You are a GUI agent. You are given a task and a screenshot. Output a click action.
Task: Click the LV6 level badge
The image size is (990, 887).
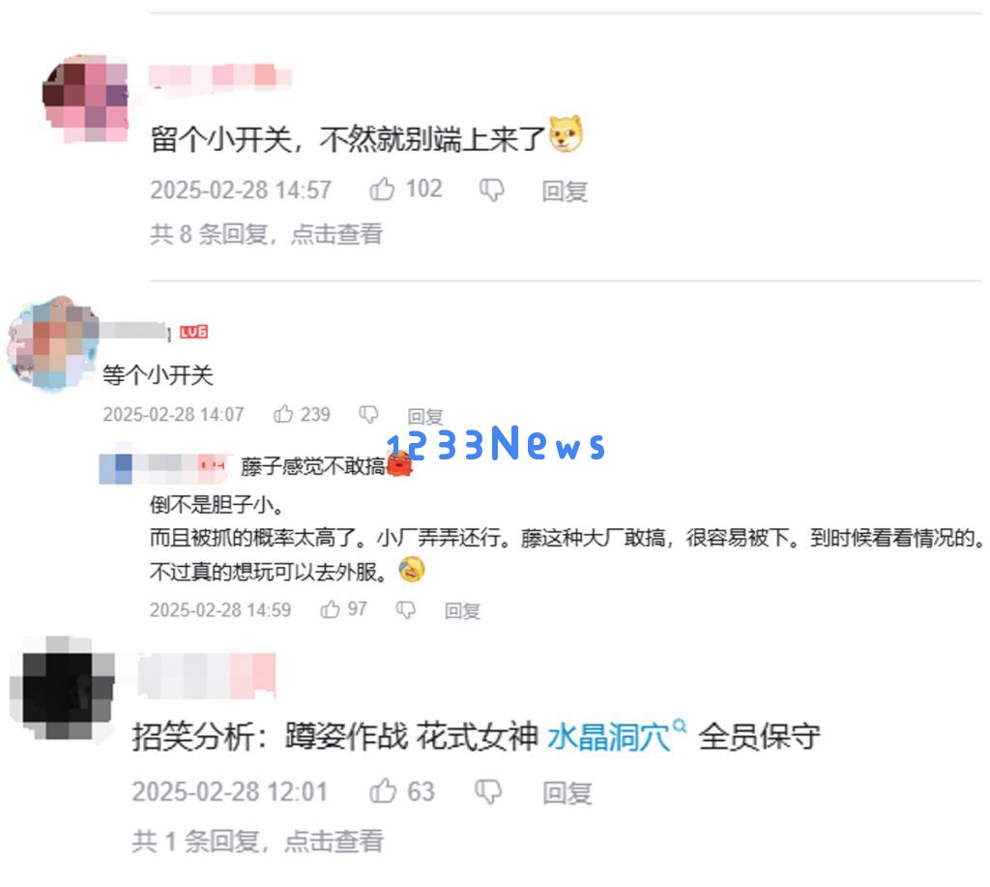(193, 332)
